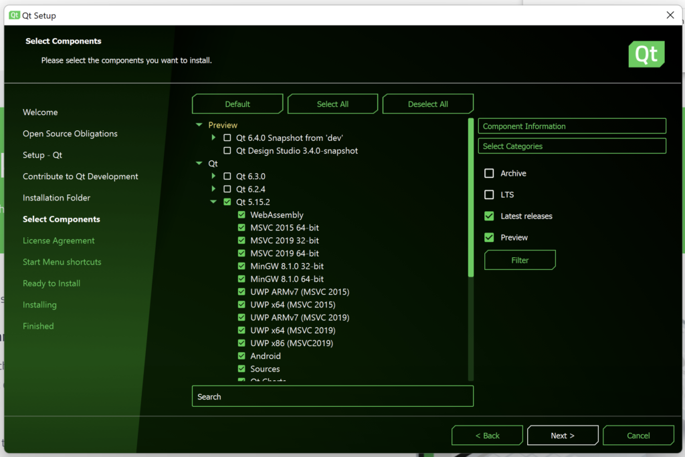Select the Finished step in sidebar

coord(38,326)
